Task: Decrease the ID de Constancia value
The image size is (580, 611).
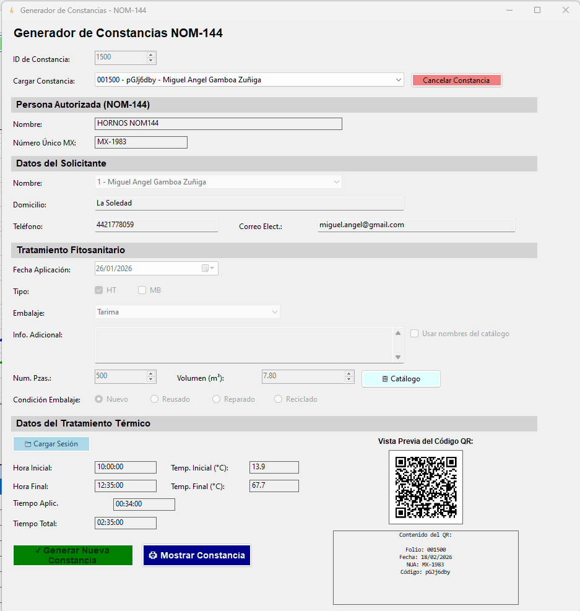Action: pyautogui.click(x=151, y=61)
